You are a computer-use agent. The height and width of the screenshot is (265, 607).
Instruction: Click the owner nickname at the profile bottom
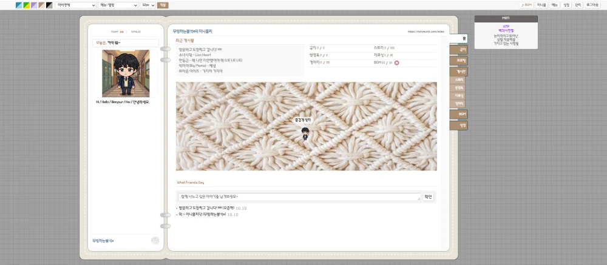pyautogui.click(x=103, y=241)
